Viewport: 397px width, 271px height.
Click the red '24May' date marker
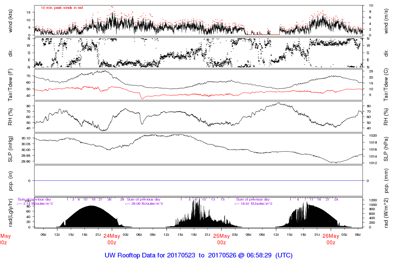pyautogui.click(x=112, y=236)
